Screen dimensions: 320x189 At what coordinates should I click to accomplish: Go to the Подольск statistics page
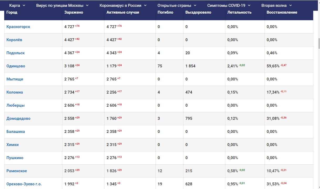pyautogui.click(x=15, y=53)
